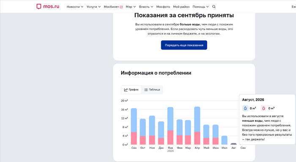Screen dimensions: 296x162
Task: Expand the Мэр dropdown menu
Action: point(131,7)
